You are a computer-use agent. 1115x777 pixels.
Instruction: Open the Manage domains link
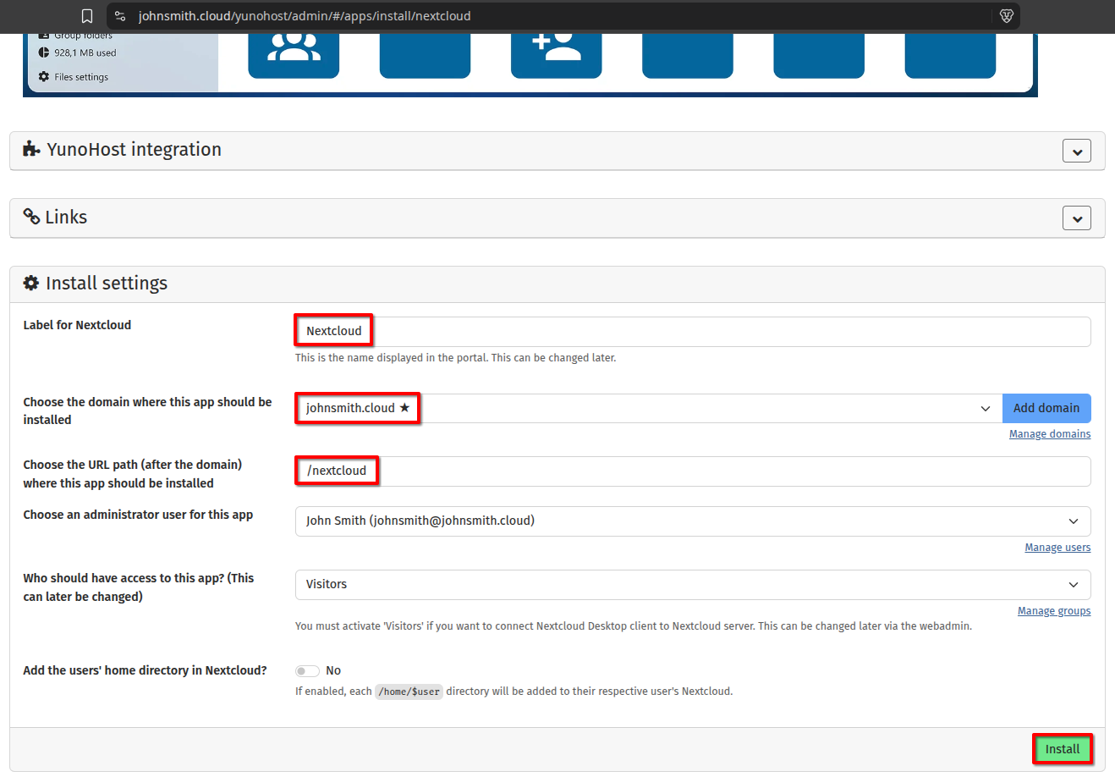[x=1050, y=434]
